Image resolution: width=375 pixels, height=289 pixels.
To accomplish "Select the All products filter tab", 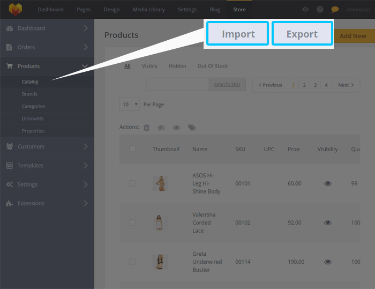I will 127,66.
